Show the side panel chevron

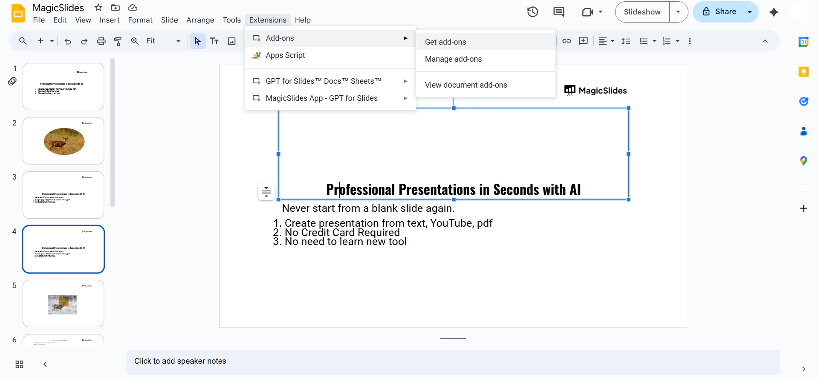pyautogui.click(x=804, y=369)
